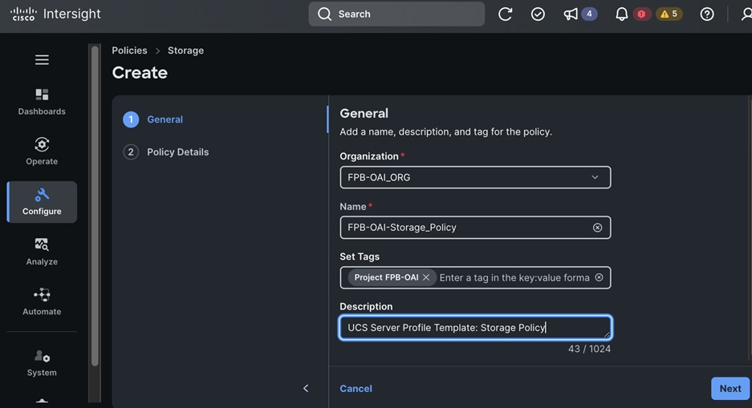The width and height of the screenshot is (752, 408).
Task: Open announcements megaphone icon
Action: 571,14
